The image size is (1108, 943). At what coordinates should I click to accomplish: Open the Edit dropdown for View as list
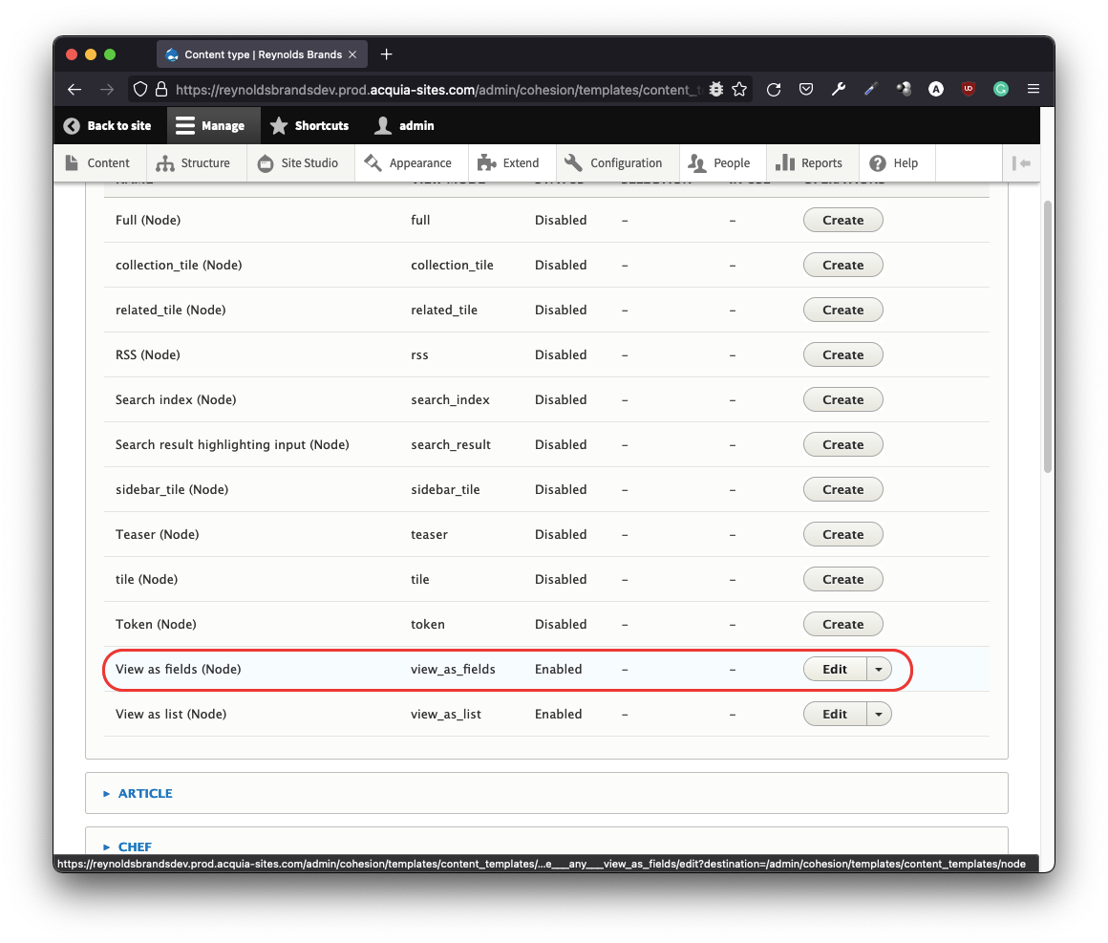879,714
